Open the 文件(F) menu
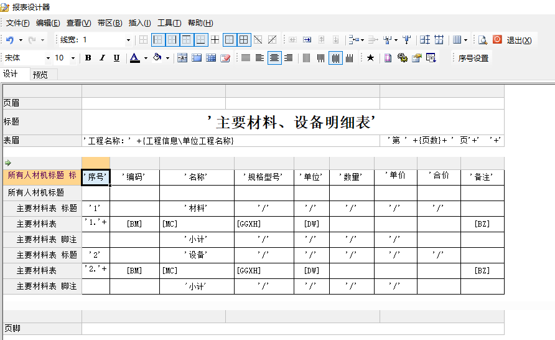The width and height of the screenshot is (555, 340). coord(17,23)
